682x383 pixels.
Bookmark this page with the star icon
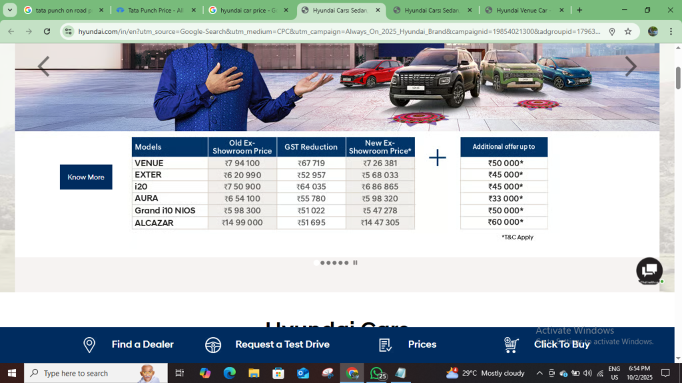(x=628, y=31)
